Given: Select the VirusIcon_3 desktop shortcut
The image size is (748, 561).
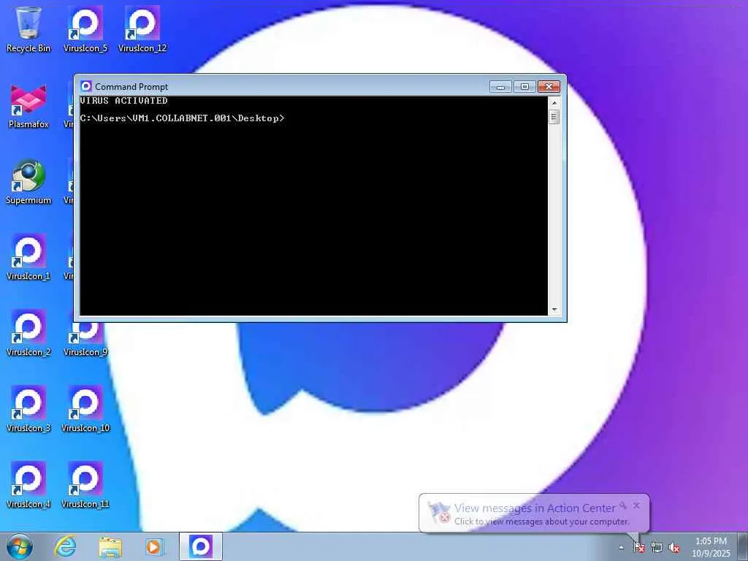Looking at the screenshot, I should 28,410.
